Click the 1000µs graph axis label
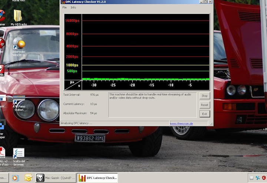Viewport: 267px width, 183px height. coord(72,65)
